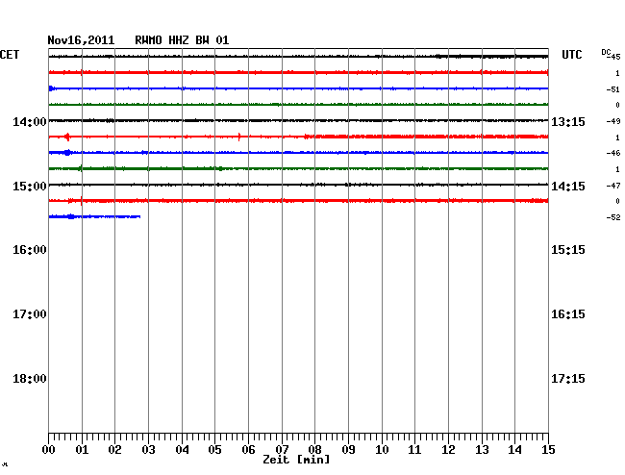This screenshot has width=625, height=475.
Task: Click the black seismic trace beside 14:00
Action: tap(298, 120)
